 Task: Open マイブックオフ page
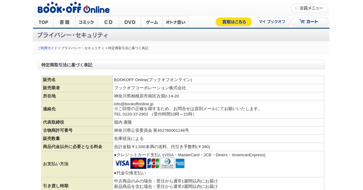(x=272, y=22)
